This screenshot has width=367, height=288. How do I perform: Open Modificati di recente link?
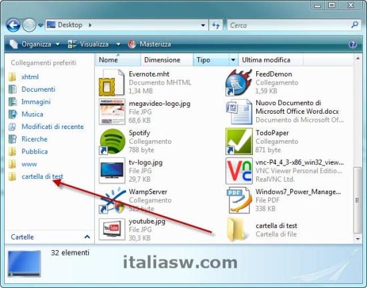(53, 127)
